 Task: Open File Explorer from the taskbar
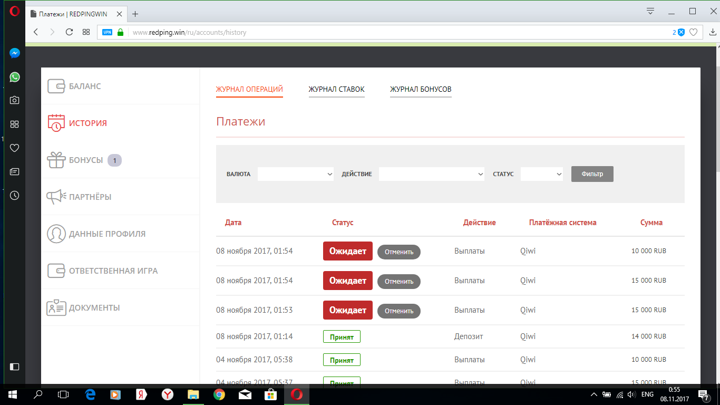[193, 394]
